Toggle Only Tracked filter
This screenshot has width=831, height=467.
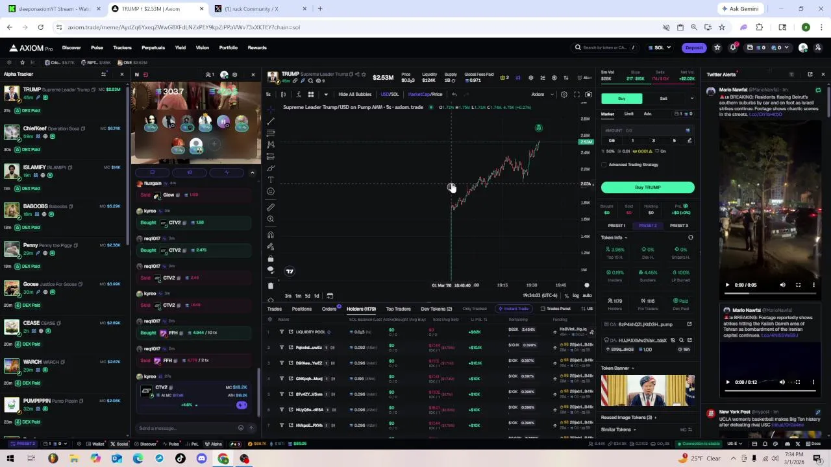(x=475, y=309)
